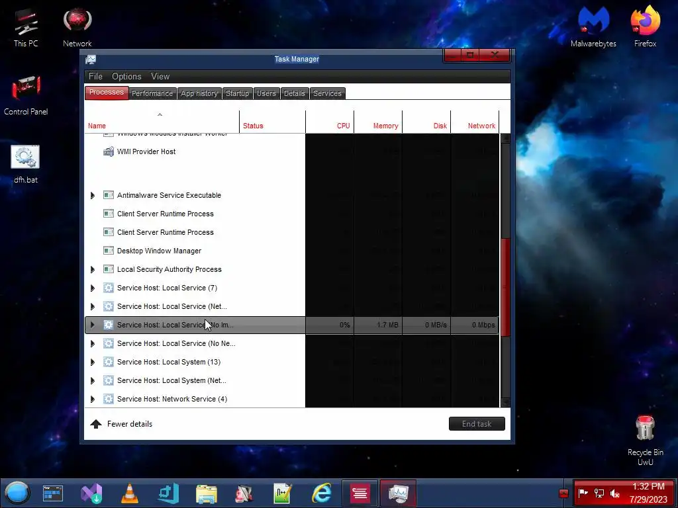Screen dimensions: 678x508
Task: Sort by the Disk column header
Action: (x=427, y=122)
